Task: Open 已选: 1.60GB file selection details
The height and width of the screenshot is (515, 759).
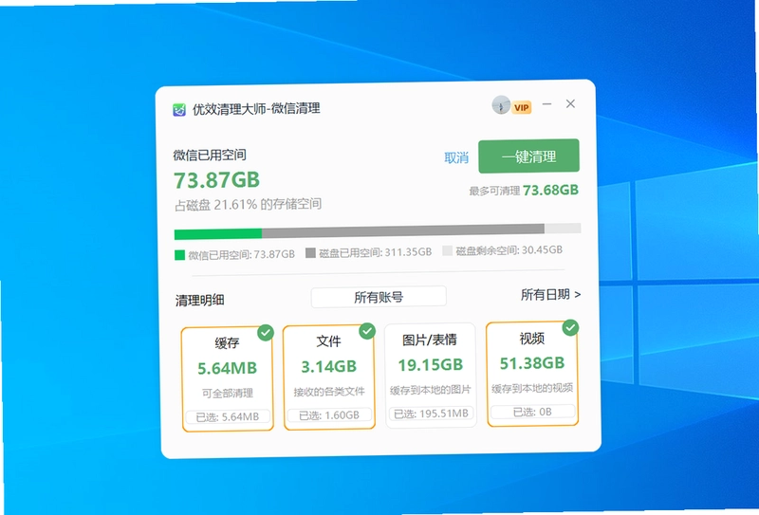Action: pos(329,414)
